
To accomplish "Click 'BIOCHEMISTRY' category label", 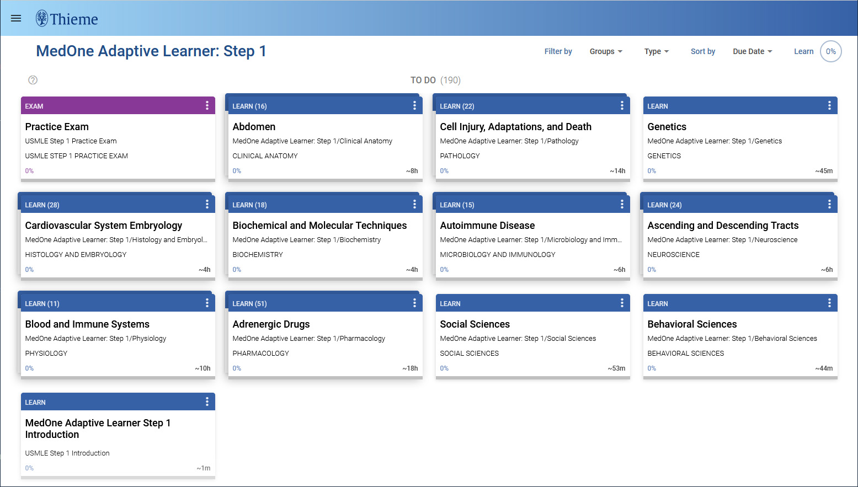I will [x=258, y=255].
